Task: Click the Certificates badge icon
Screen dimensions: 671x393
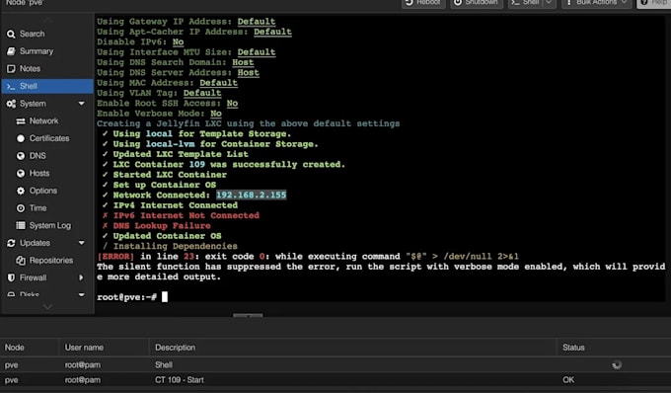Action: tap(21, 138)
